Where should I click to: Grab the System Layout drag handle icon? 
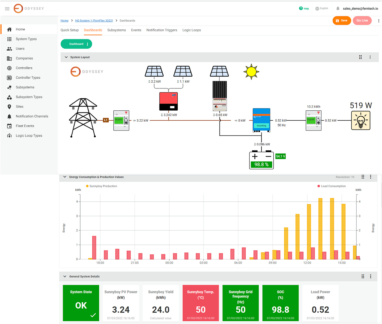(360, 57)
